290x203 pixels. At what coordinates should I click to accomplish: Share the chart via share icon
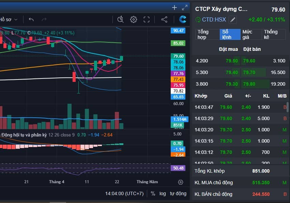pos(164,19)
